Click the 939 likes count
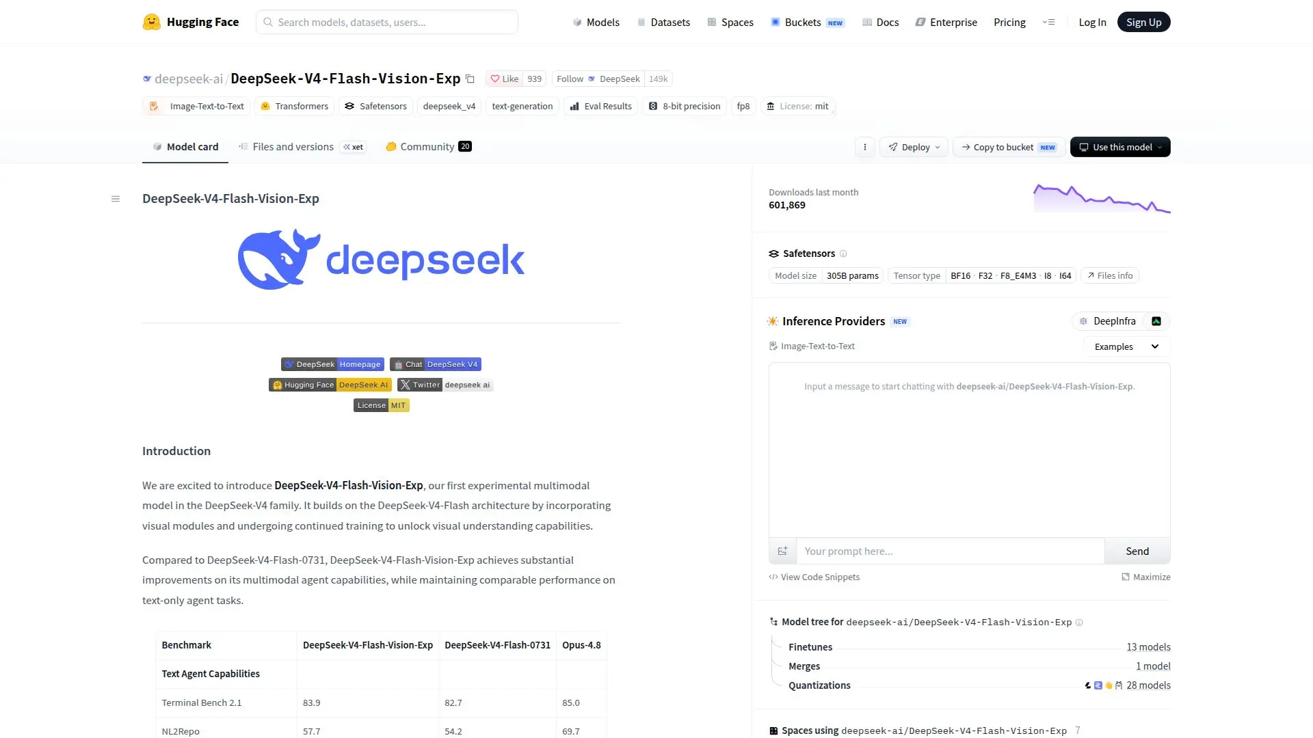The width and height of the screenshot is (1313, 738). click(x=534, y=79)
